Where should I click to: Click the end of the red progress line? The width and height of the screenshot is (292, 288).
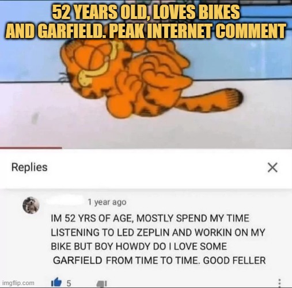pos(61,148)
